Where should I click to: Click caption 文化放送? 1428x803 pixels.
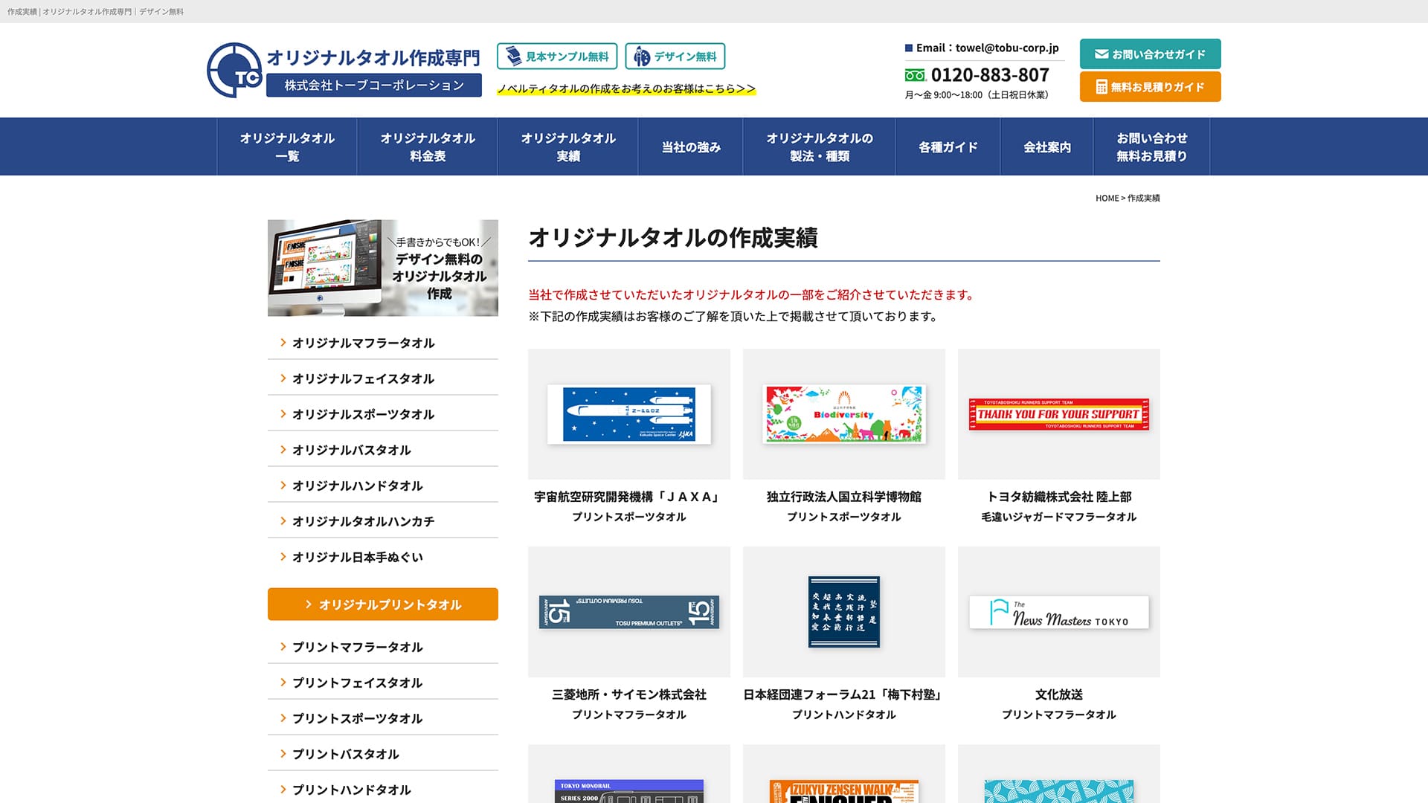[x=1059, y=694]
